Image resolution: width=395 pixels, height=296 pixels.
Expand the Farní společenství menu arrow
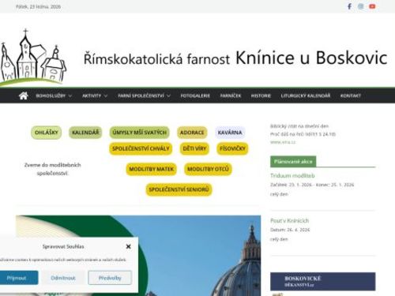168,96
